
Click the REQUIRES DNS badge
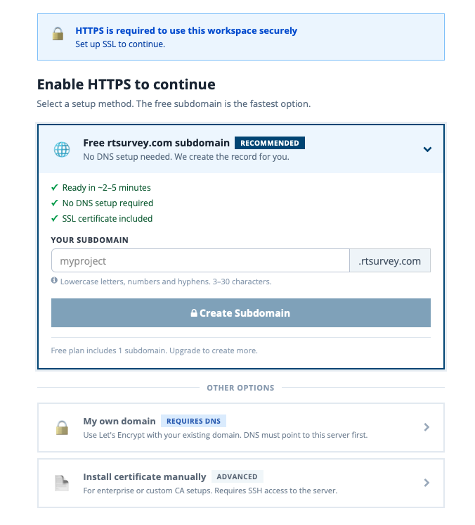tap(194, 421)
